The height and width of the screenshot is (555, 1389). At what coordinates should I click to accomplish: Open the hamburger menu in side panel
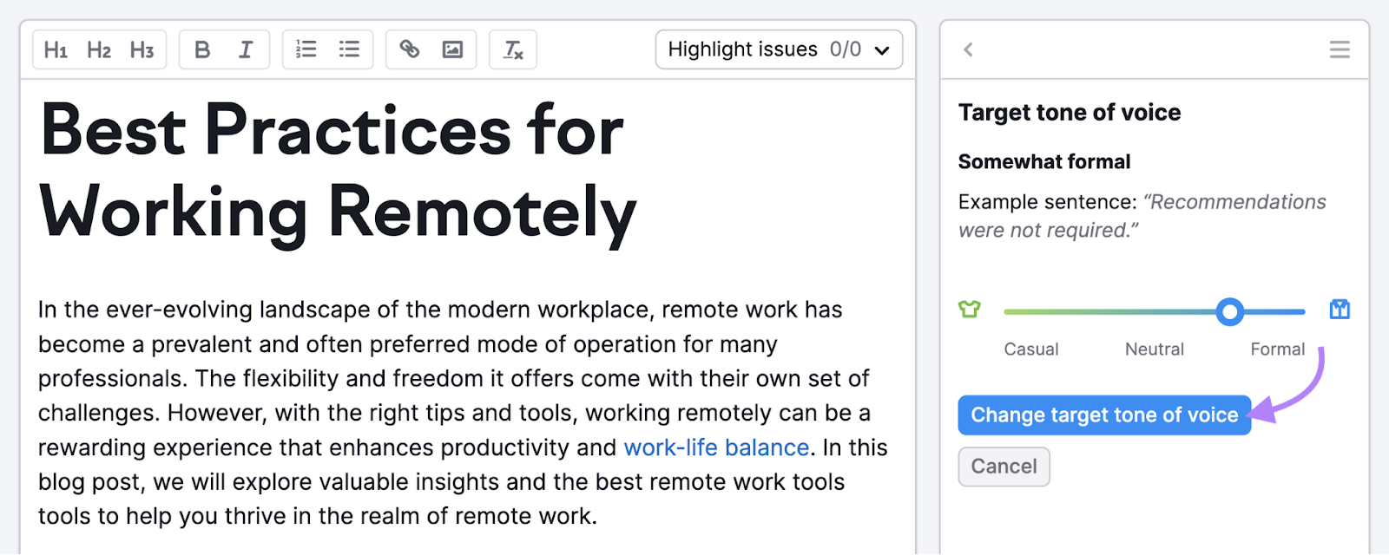click(1339, 49)
